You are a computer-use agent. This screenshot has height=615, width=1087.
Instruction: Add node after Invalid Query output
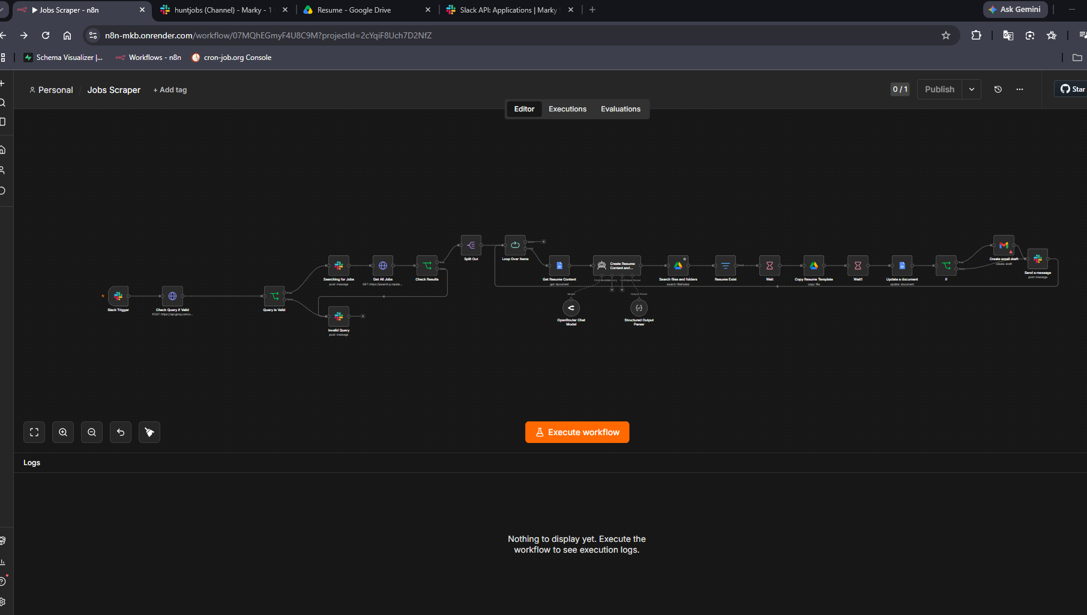tap(363, 316)
